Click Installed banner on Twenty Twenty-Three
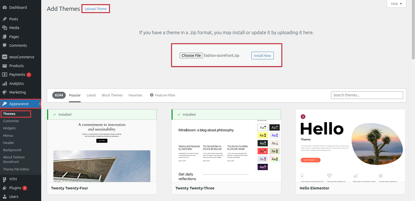Image resolution: width=415 pixels, height=201 pixels. (226, 115)
